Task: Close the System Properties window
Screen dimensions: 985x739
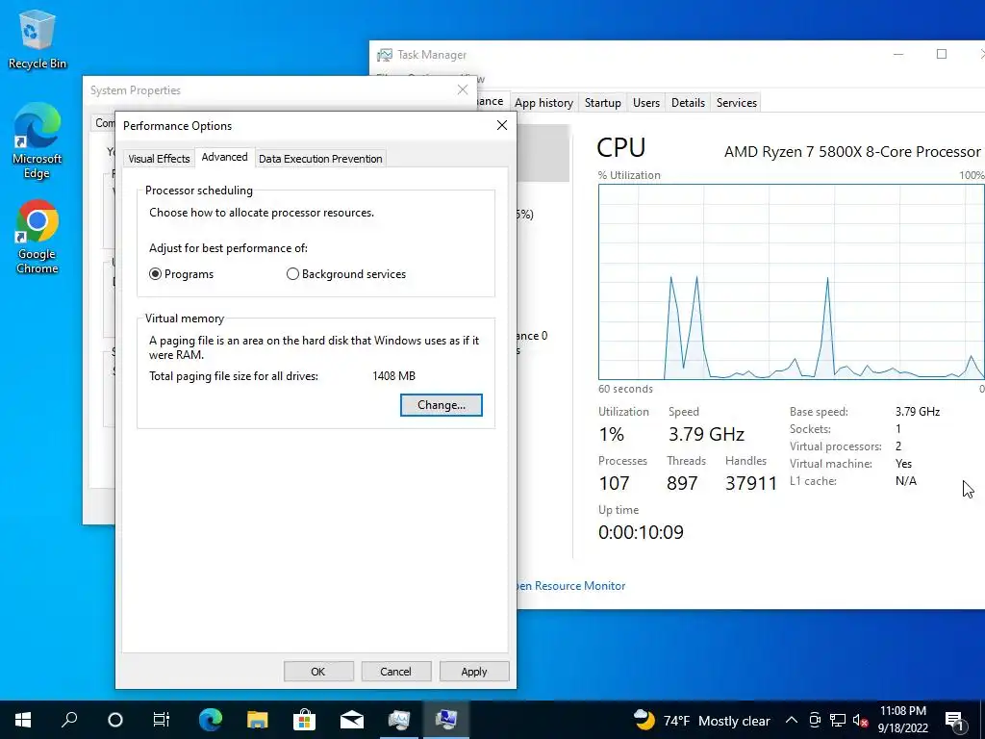Action: [x=463, y=89]
